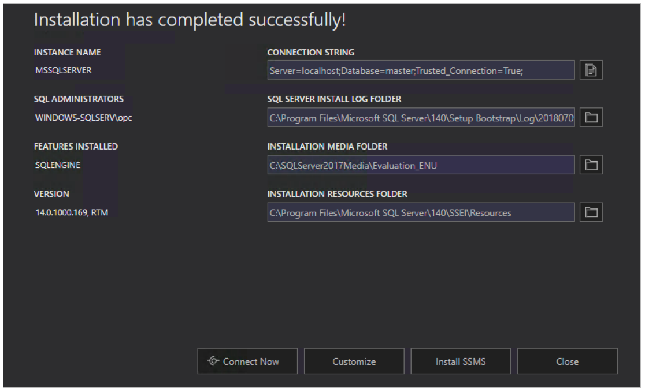Click Install SSMS button
645x392 pixels.
pyautogui.click(x=461, y=361)
